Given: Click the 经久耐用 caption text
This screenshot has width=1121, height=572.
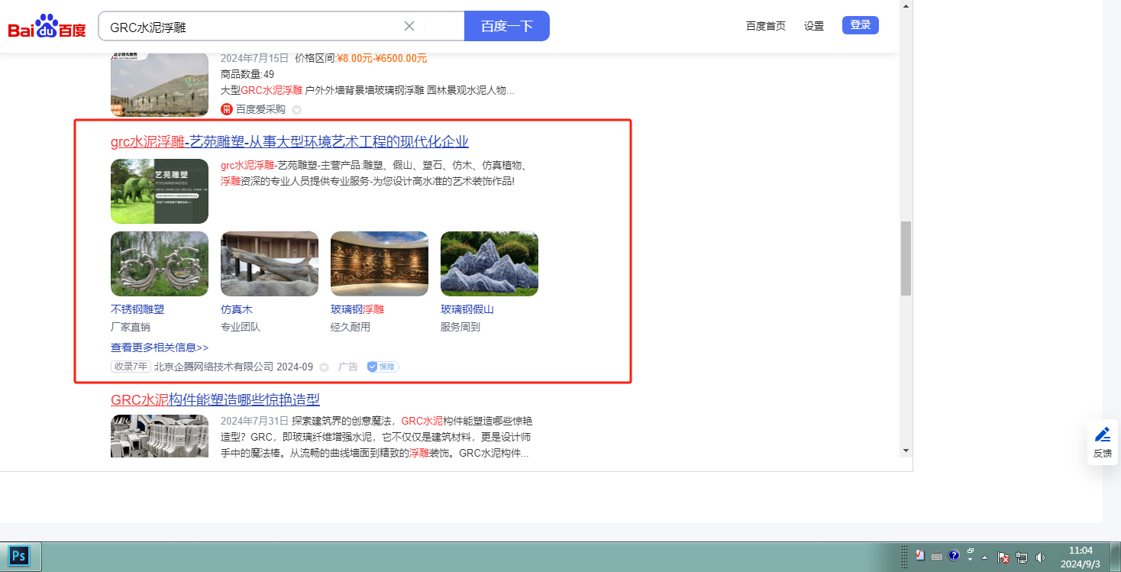Looking at the screenshot, I should click(351, 327).
